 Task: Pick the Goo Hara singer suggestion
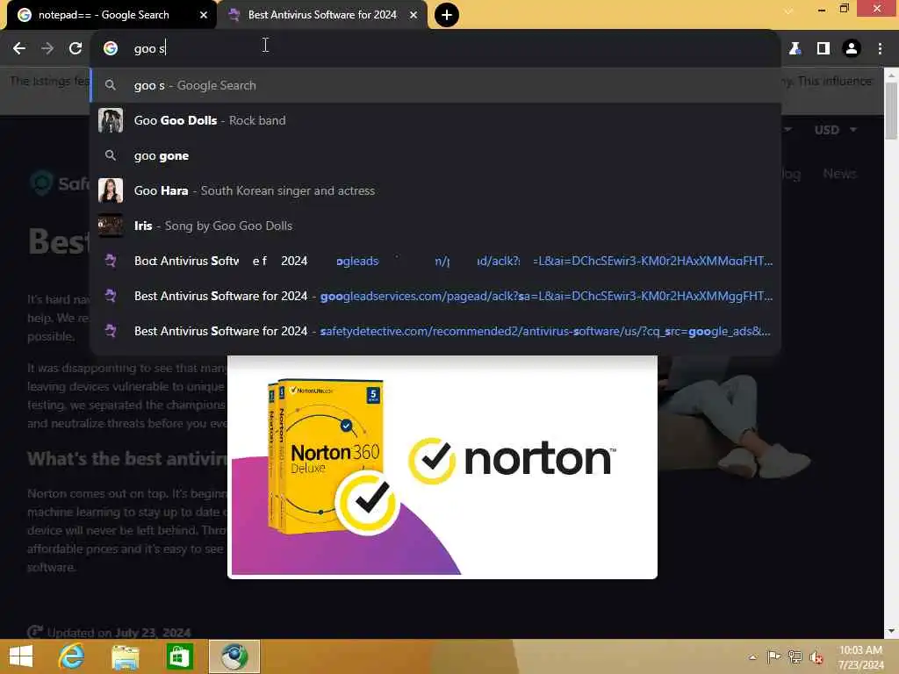click(435, 190)
